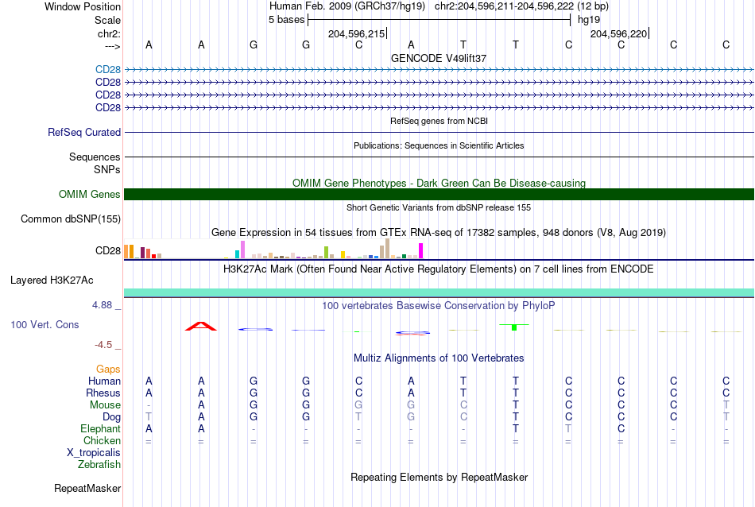Open the GENCODE V49lift37 track title
The height and width of the screenshot is (507, 755).
click(x=439, y=58)
